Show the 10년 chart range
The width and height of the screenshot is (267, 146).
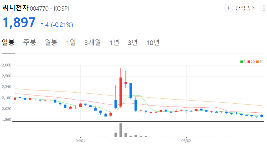(153, 42)
